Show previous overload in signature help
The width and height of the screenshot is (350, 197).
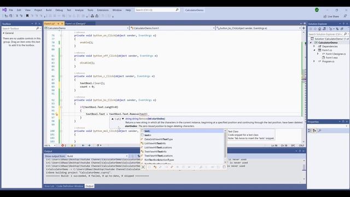click(113, 119)
